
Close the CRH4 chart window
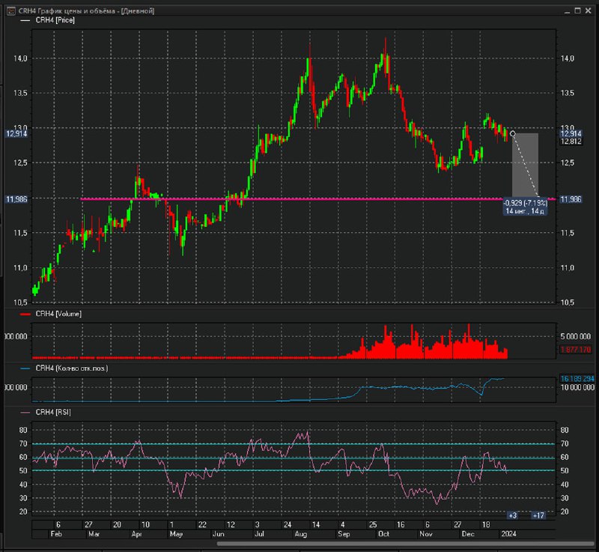tap(589, 10)
